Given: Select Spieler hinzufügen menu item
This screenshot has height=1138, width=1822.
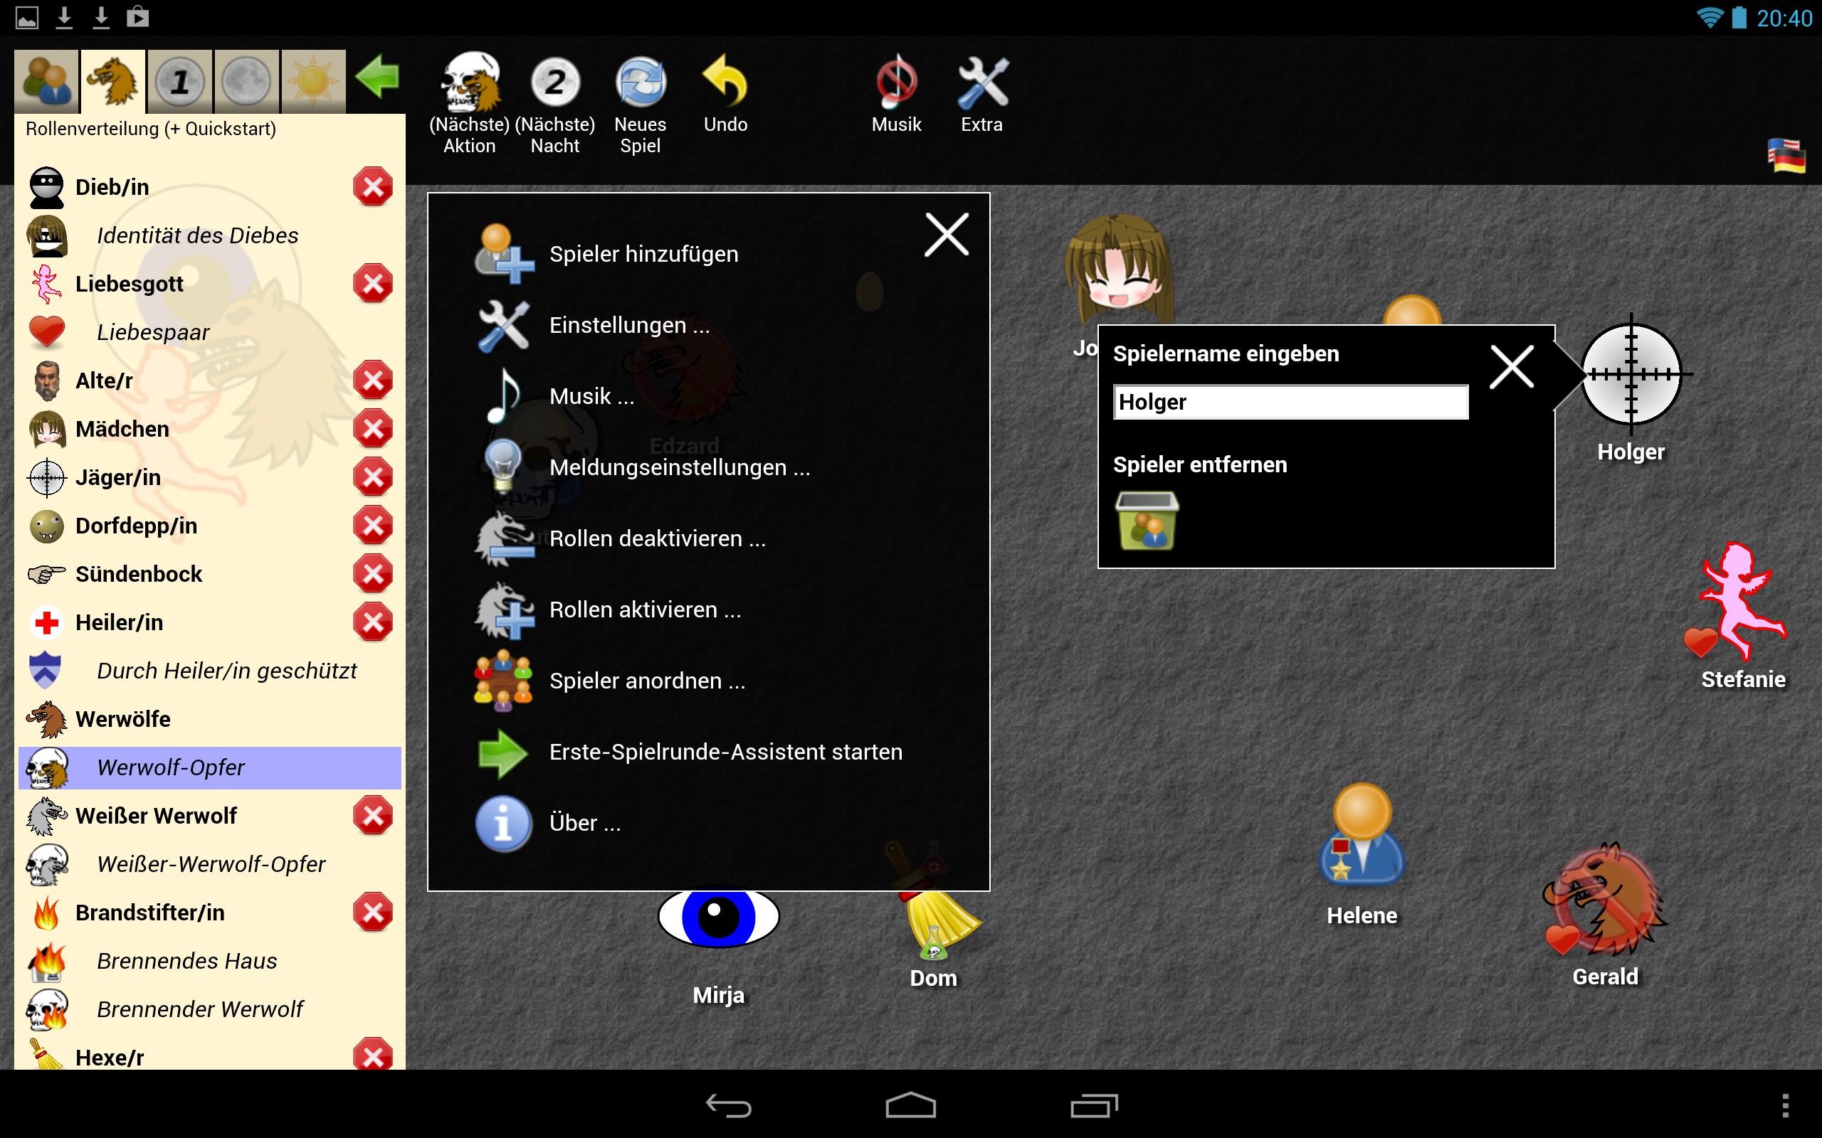Looking at the screenshot, I should [x=643, y=255].
